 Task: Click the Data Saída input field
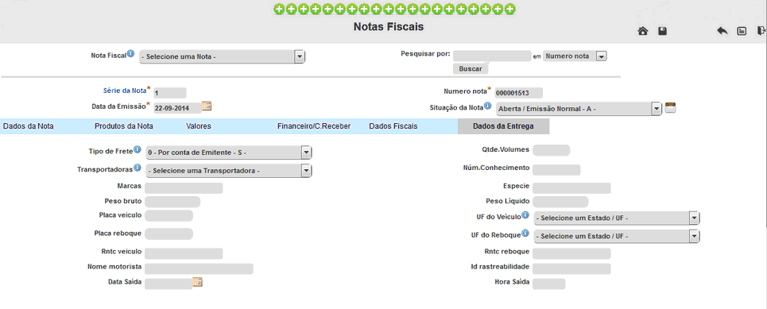tap(169, 284)
